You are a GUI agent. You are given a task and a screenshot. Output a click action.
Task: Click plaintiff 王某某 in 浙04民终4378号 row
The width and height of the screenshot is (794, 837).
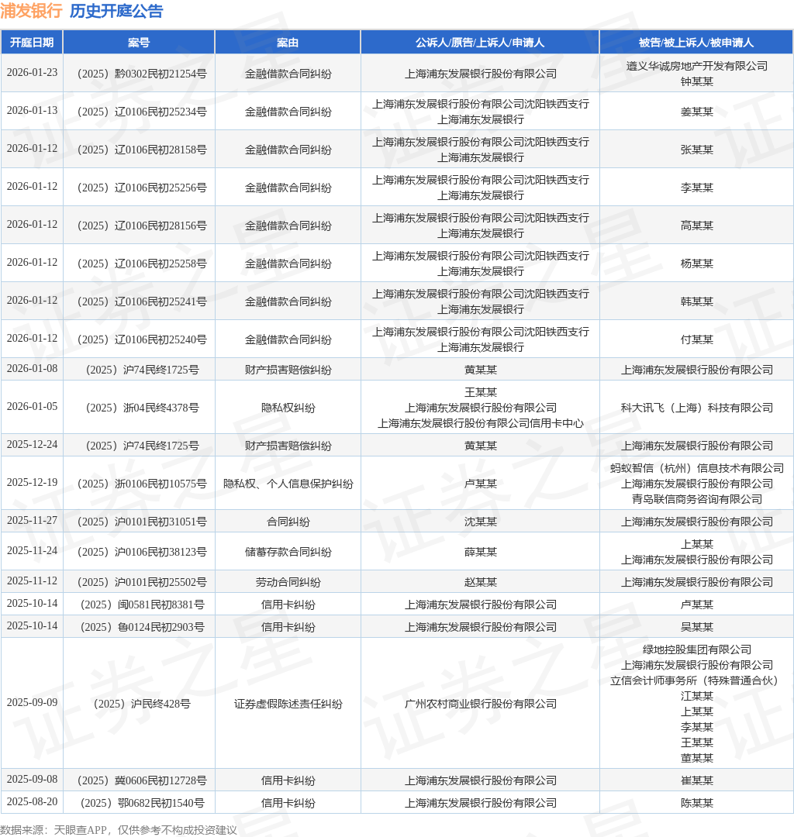point(481,392)
